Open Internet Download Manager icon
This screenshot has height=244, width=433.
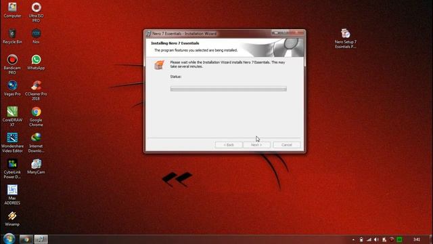coord(36,142)
